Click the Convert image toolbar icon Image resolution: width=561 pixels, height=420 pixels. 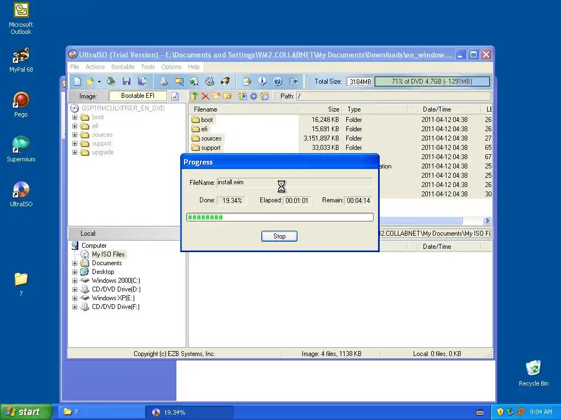tap(194, 81)
